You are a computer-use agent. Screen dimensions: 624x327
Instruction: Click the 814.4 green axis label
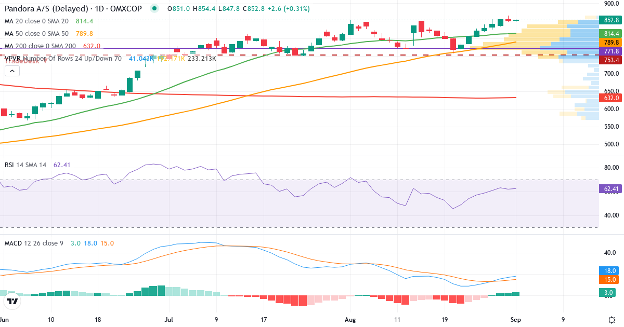click(x=612, y=33)
